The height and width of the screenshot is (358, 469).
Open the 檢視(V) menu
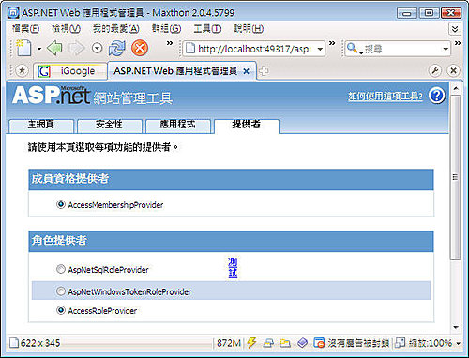click(x=66, y=29)
